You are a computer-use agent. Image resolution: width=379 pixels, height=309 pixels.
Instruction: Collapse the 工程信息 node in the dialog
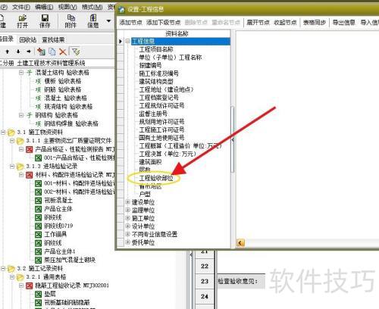(128, 41)
